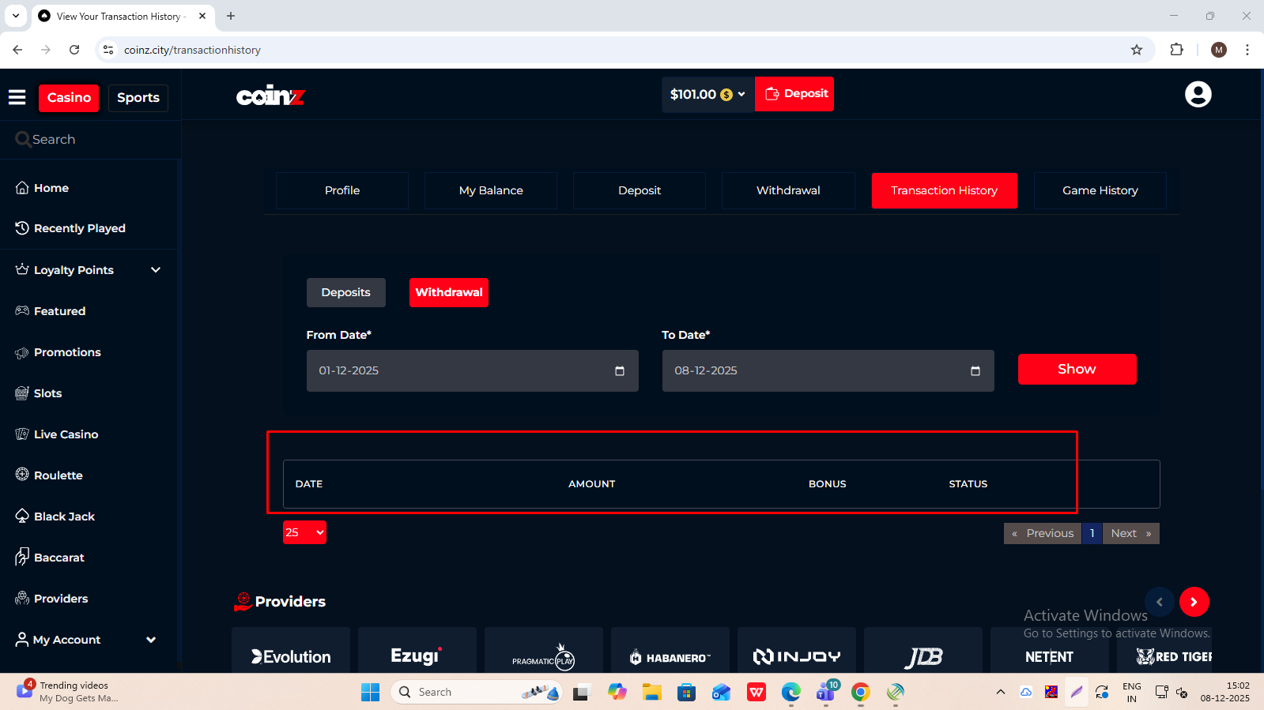Expand the My Account submenu
Viewport: 1264px width, 710px height.
pos(151,640)
